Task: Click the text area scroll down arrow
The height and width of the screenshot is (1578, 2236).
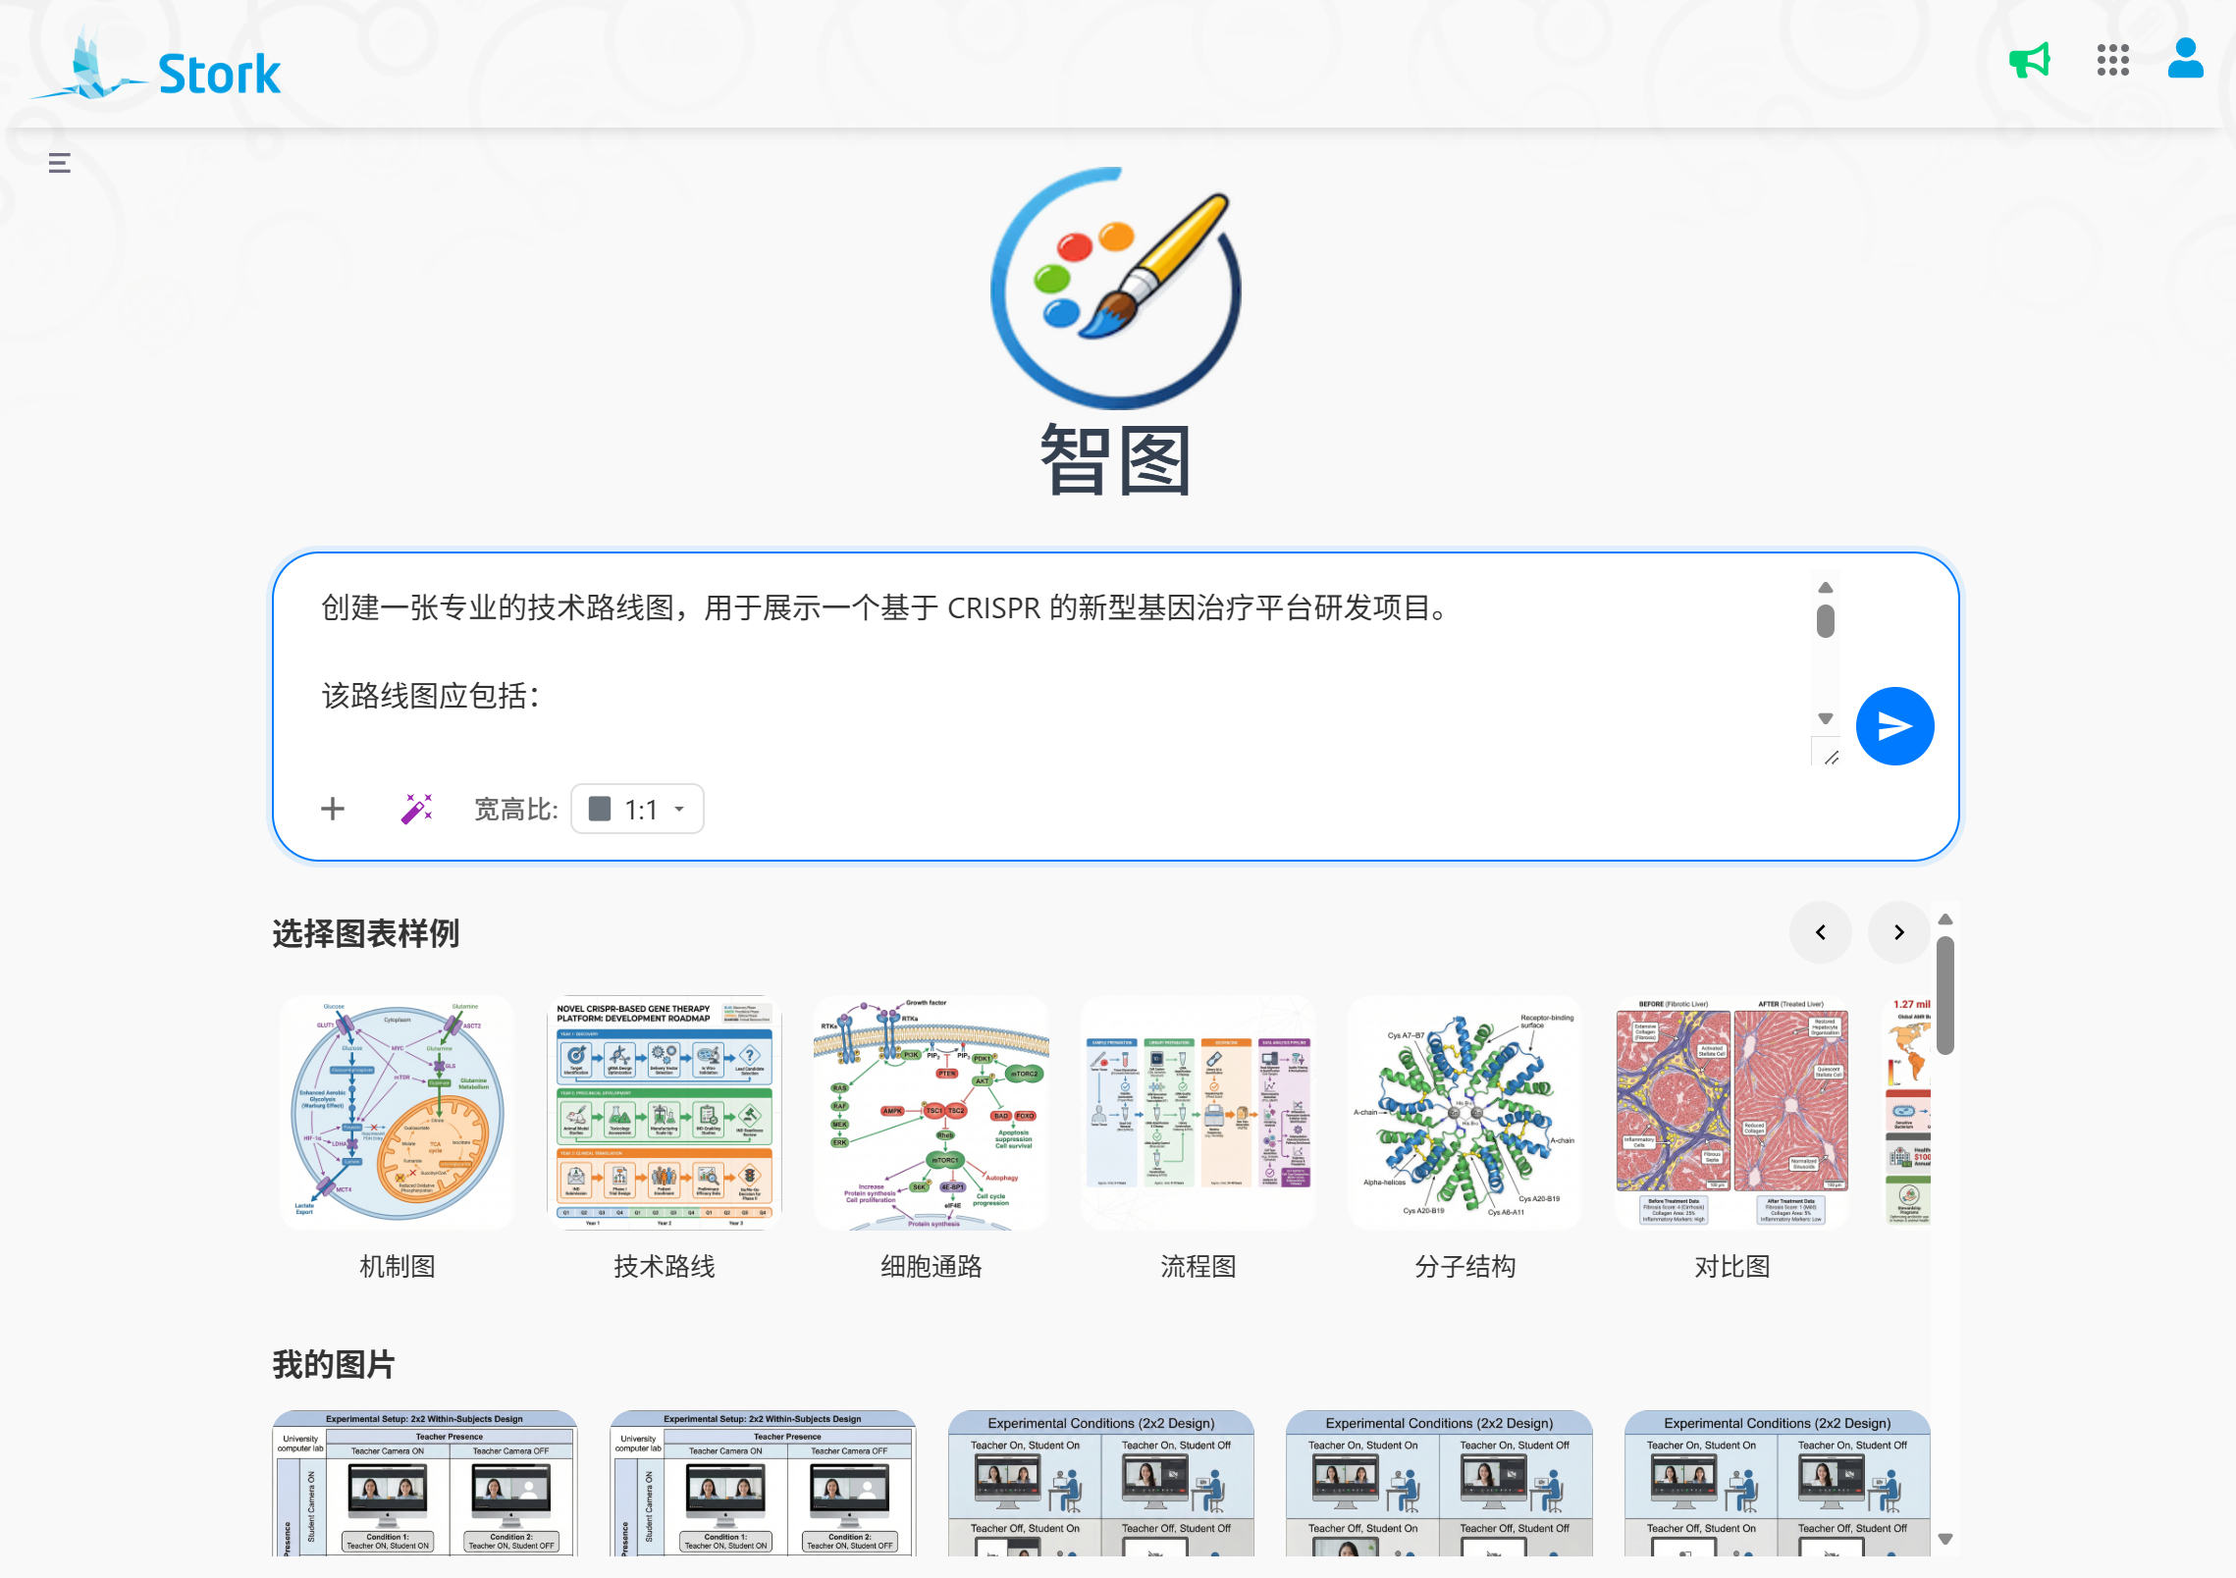Action: [1825, 718]
